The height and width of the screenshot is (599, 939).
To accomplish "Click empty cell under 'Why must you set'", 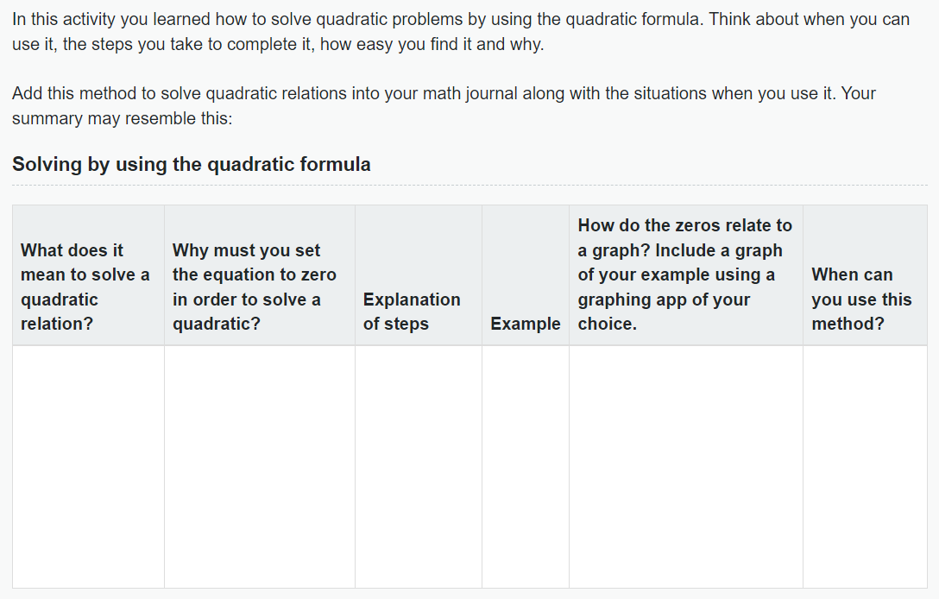I will 259,467.
